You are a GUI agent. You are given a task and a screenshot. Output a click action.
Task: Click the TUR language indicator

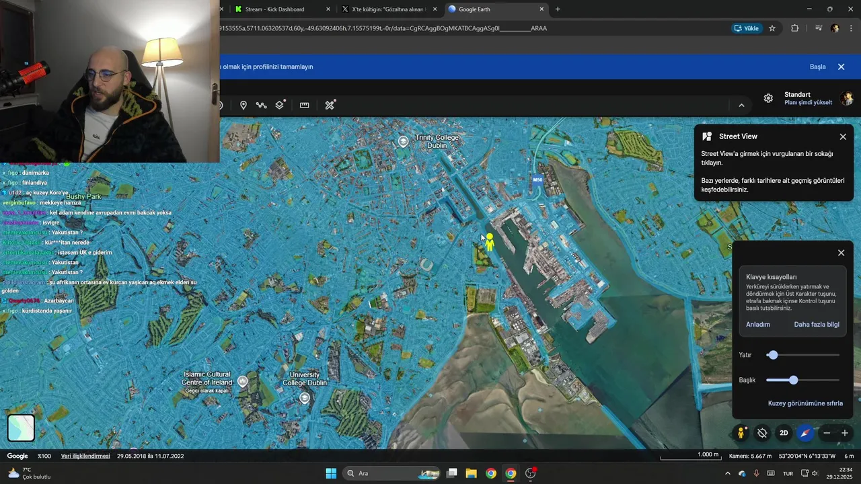coord(788,474)
